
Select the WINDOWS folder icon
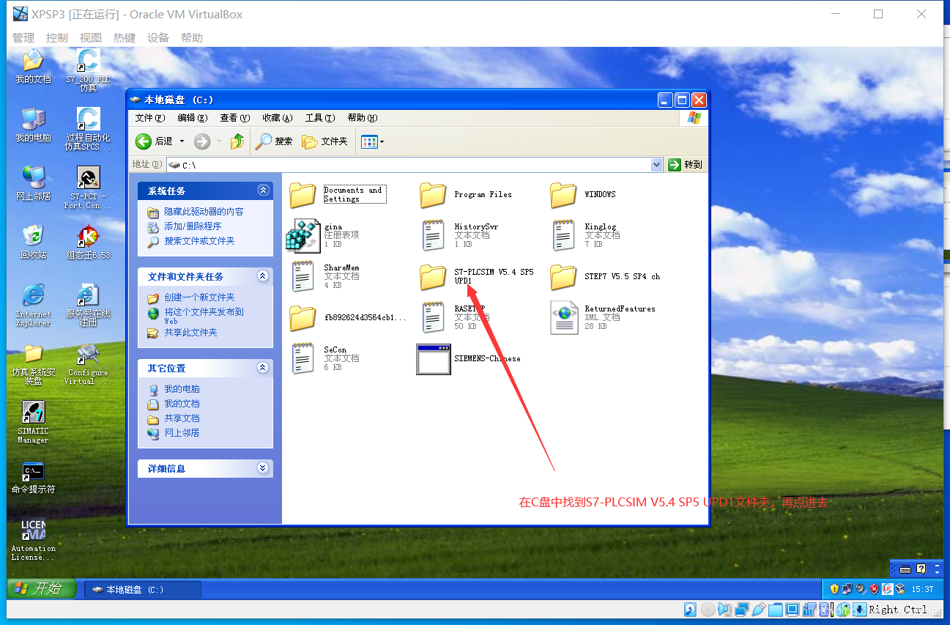pyautogui.click(x=563, y=195)
